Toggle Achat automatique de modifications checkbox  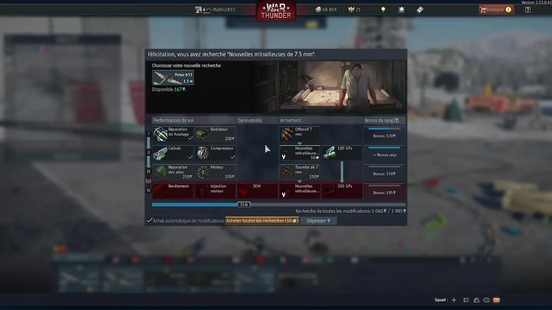149,220
